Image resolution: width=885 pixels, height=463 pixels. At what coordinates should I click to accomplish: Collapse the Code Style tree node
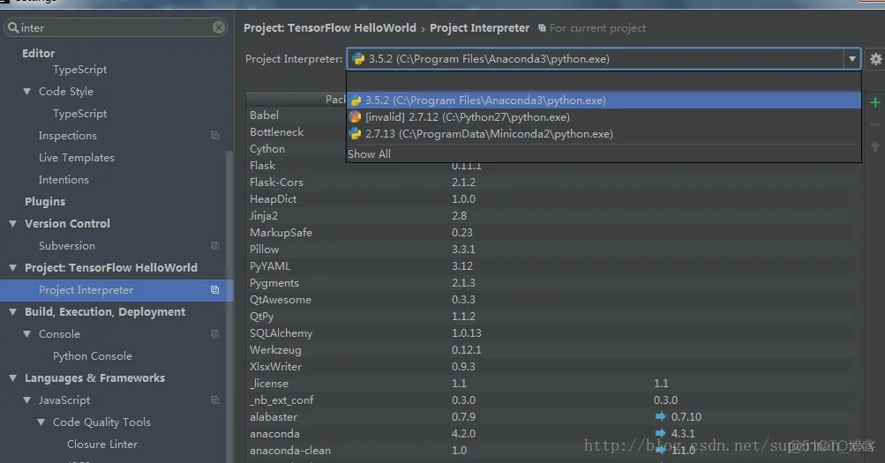(26, 91)
